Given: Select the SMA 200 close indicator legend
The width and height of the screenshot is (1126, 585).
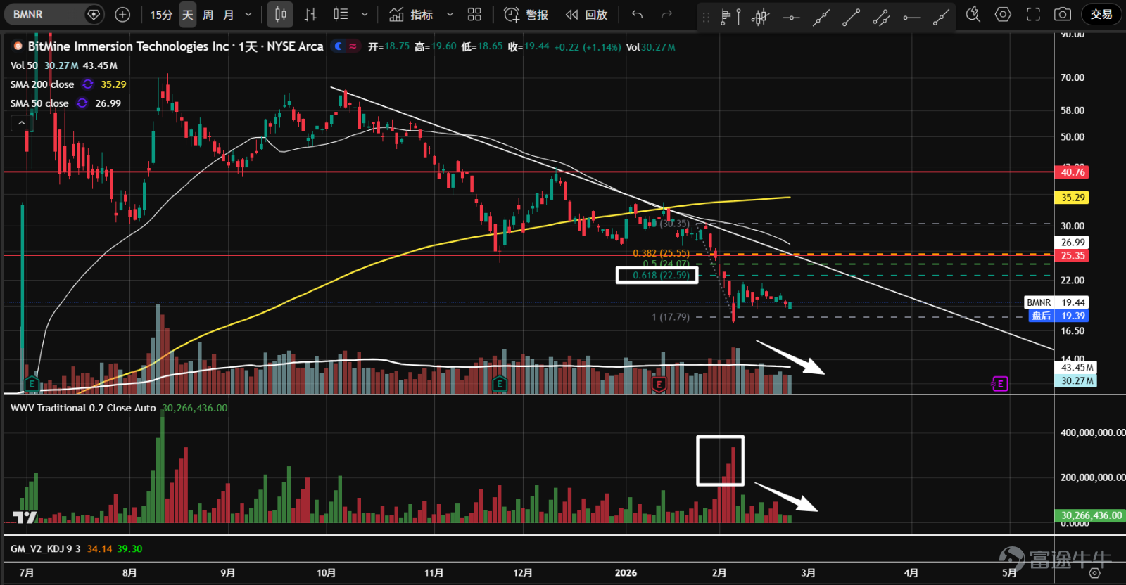Looking at the screenshot, I should pos(42,84).
